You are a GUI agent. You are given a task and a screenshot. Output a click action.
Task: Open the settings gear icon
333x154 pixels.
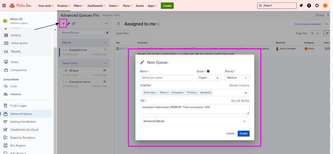[317, 6]
